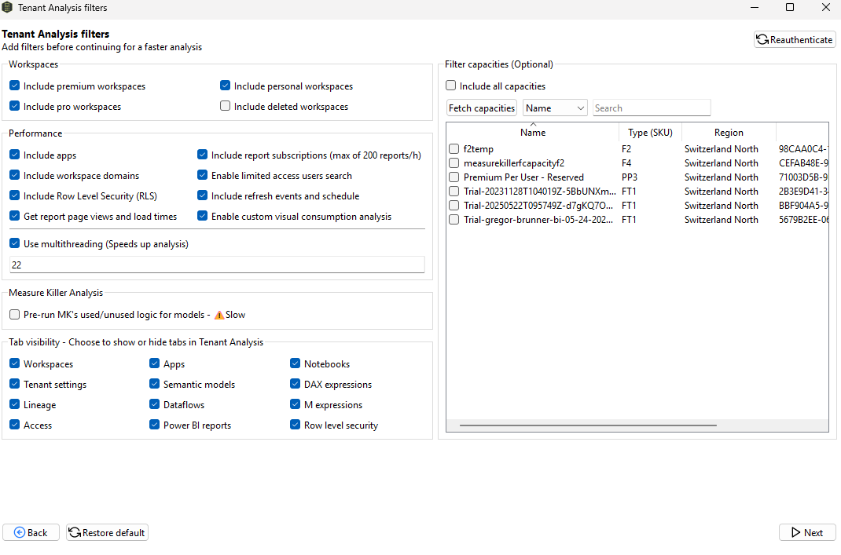Toggle Include refresh events and schedule
841x555 pixels.
pyautogui.click(x=202, y=195)
